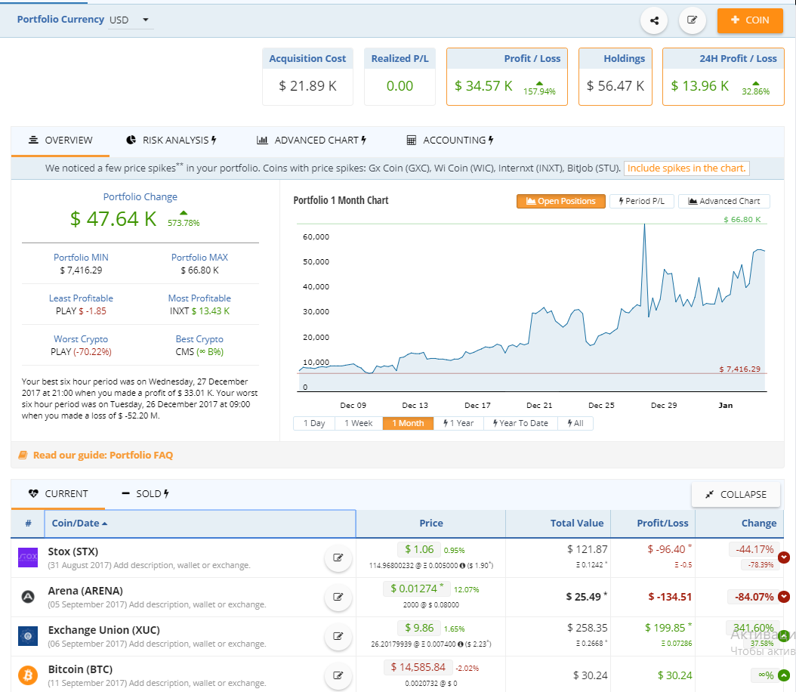This screenshot has height=692, width=796.
Task: Edit the Stox (STX) entry
Action: (338, 558)
